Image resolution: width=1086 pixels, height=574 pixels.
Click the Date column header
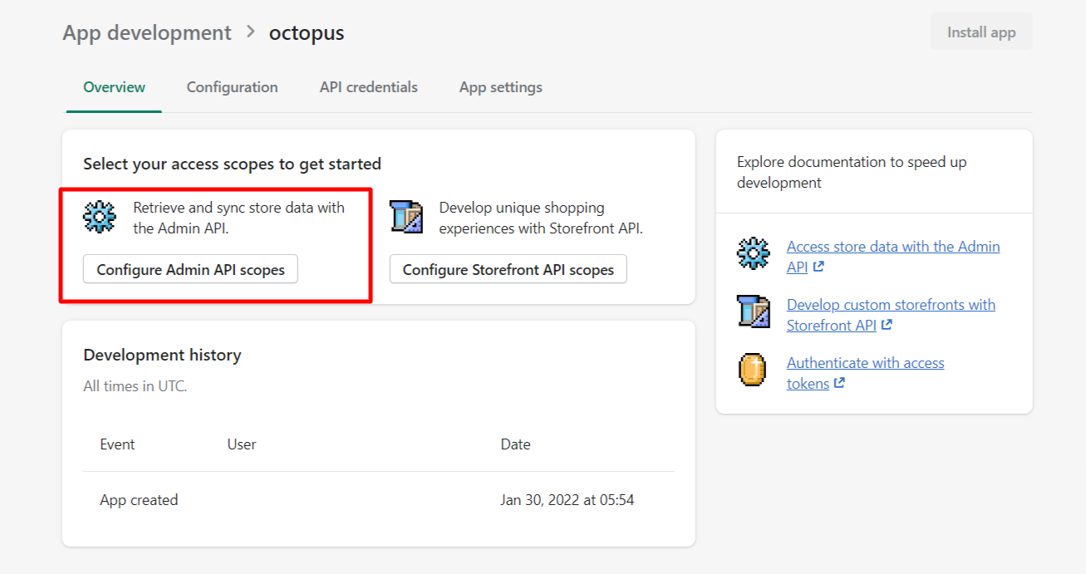(x=515, y=444)
